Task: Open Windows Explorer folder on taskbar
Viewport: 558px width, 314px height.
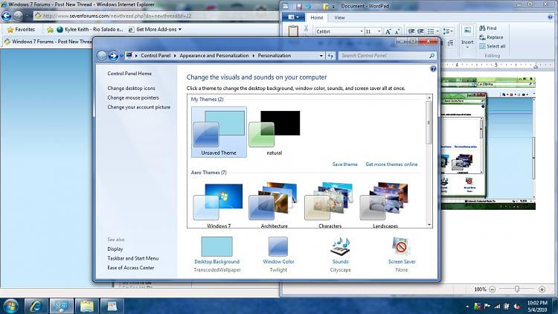Action: (86, 306)
